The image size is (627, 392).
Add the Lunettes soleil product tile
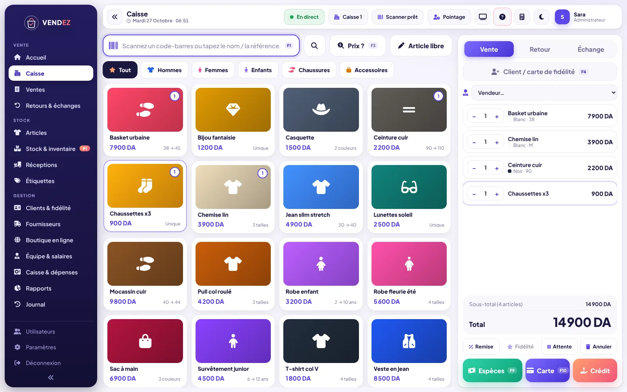409,197
